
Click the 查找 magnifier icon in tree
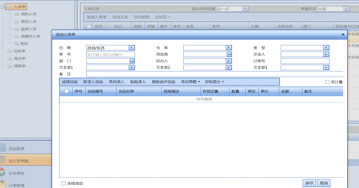[16, 44]
